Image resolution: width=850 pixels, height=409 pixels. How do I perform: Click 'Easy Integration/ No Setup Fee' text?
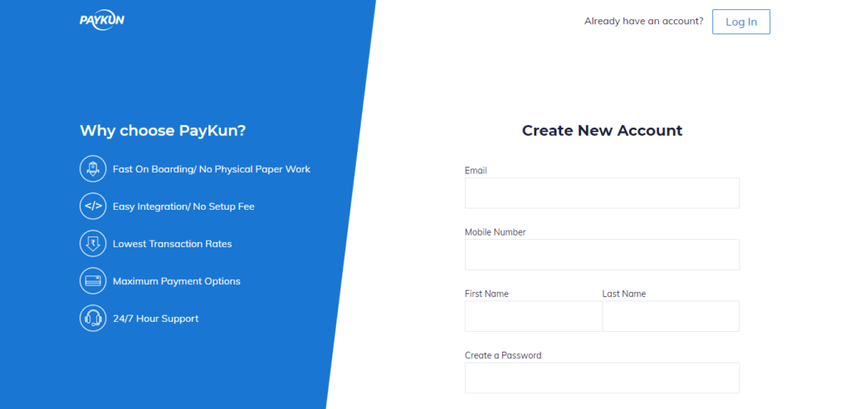183,207
